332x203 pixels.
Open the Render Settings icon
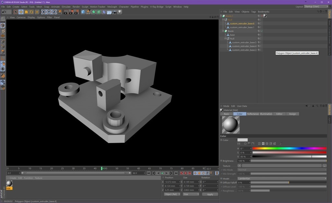pyautogui.click(x=76, y=12)
